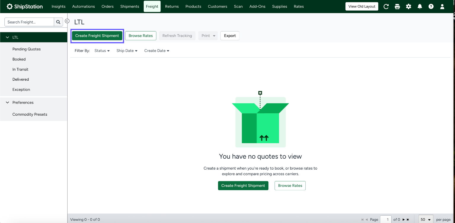Go to the previous page arrow
Screen dimensions: 455x223
[366, 220]
